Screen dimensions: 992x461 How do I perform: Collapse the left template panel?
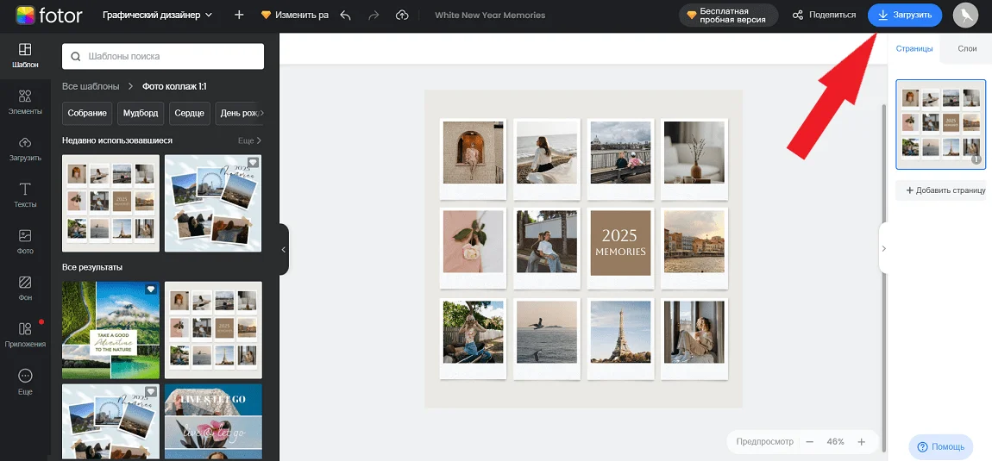[x=284, y=249]
